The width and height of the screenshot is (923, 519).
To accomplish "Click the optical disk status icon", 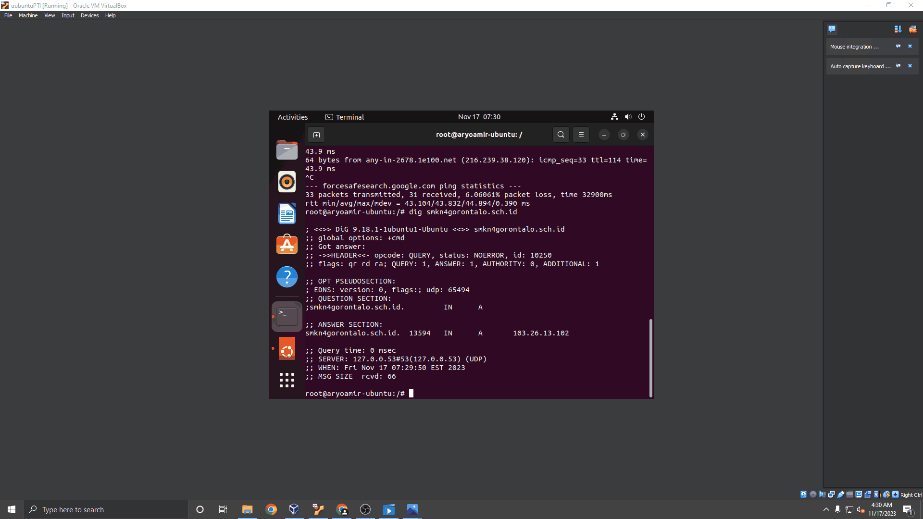I will click(x=813, y=494).
